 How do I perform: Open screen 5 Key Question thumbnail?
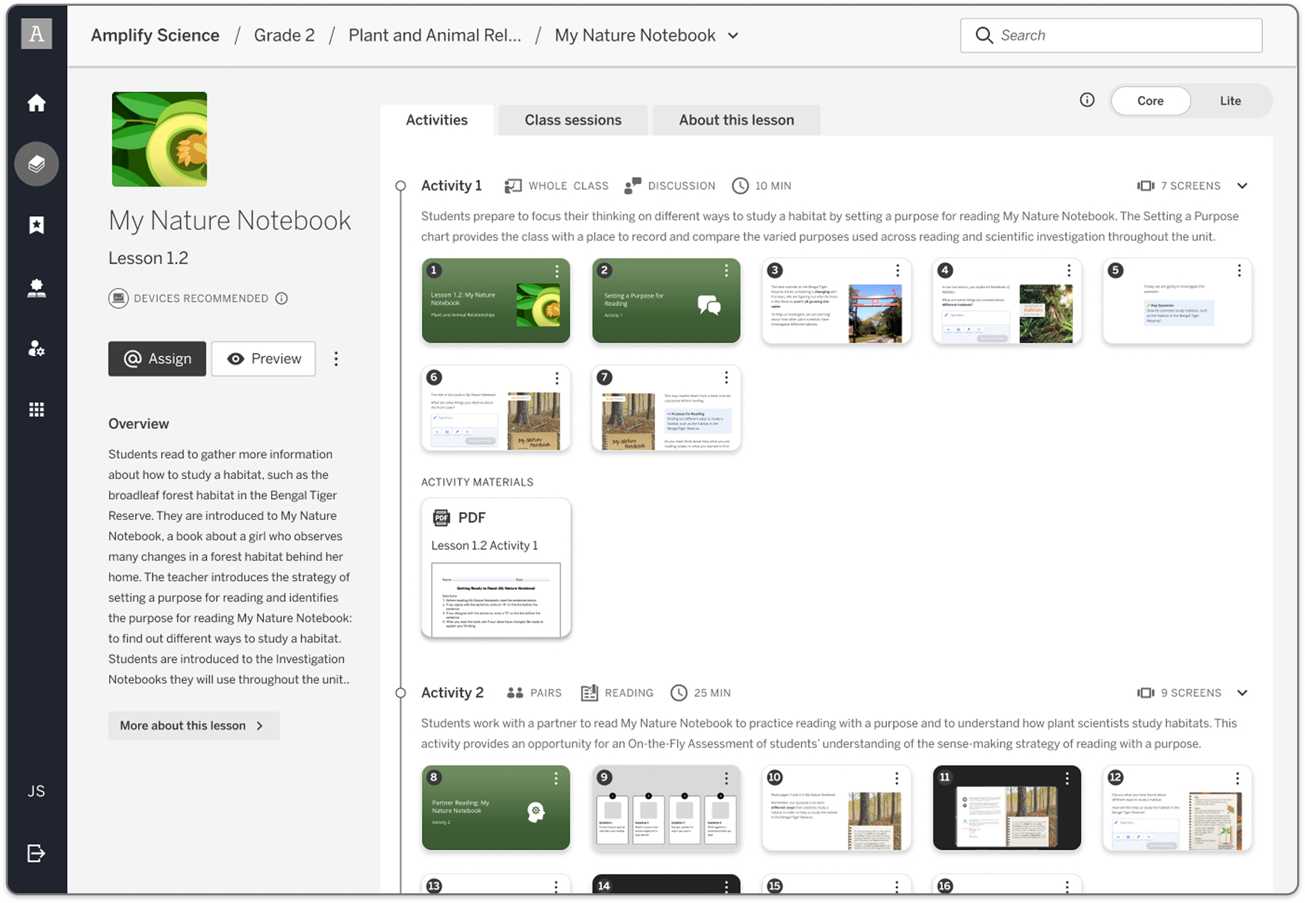[1178, 301]
